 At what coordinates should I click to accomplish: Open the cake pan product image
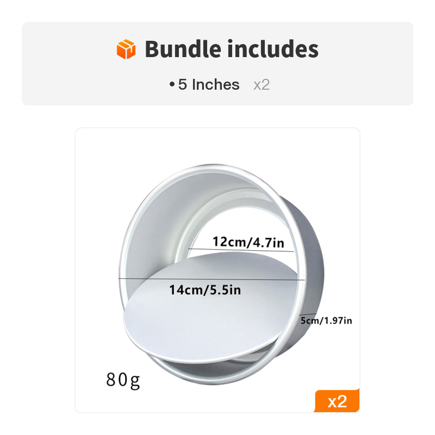point(217,270)
